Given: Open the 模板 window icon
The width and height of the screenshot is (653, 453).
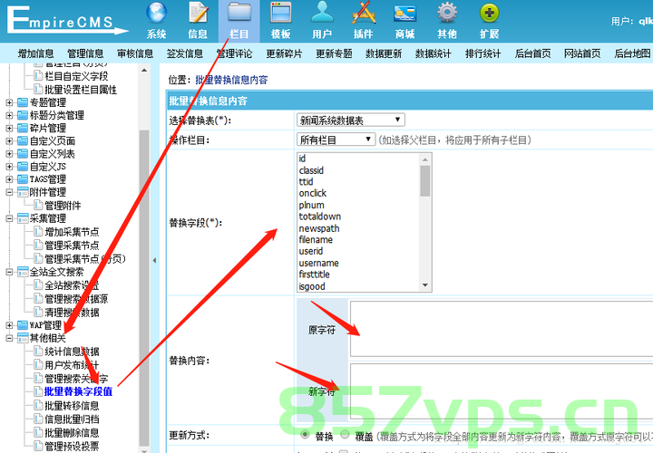Looking at the screenshot, I should (280, 13).
